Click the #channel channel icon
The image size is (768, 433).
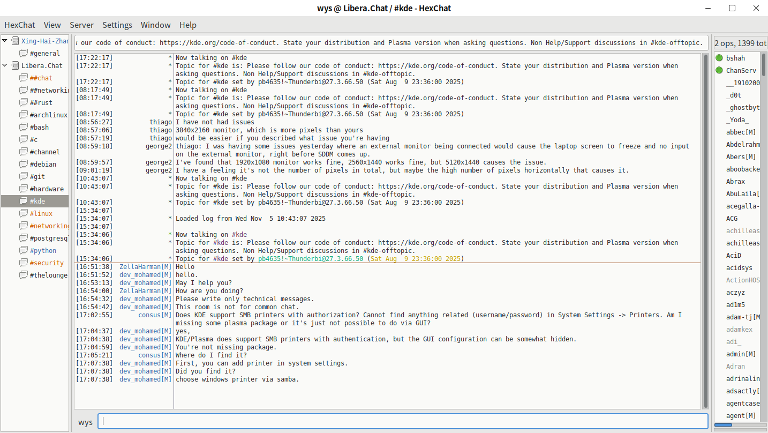(x=24, y=152)
